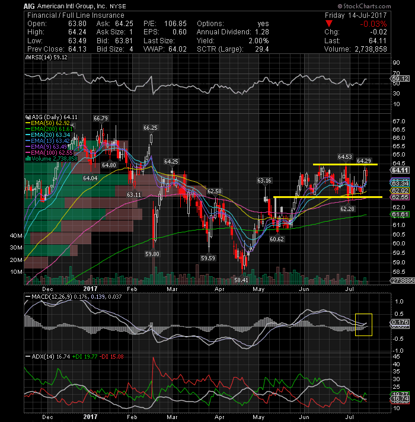Click the 64.25 price annotation on the chart
This screenshot has width=415, height=422.
coord(171,161)
